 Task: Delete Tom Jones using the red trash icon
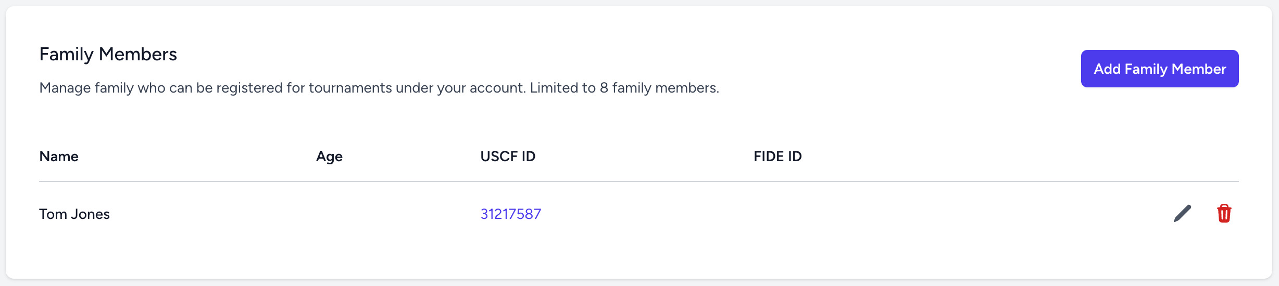tap(1224, 213)
